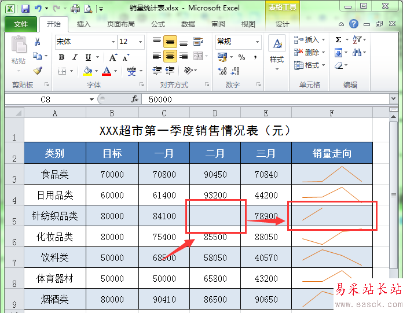Switch to 页面布局 tab
This screenshot has width=403, height=313.
[x=121, y=24]
